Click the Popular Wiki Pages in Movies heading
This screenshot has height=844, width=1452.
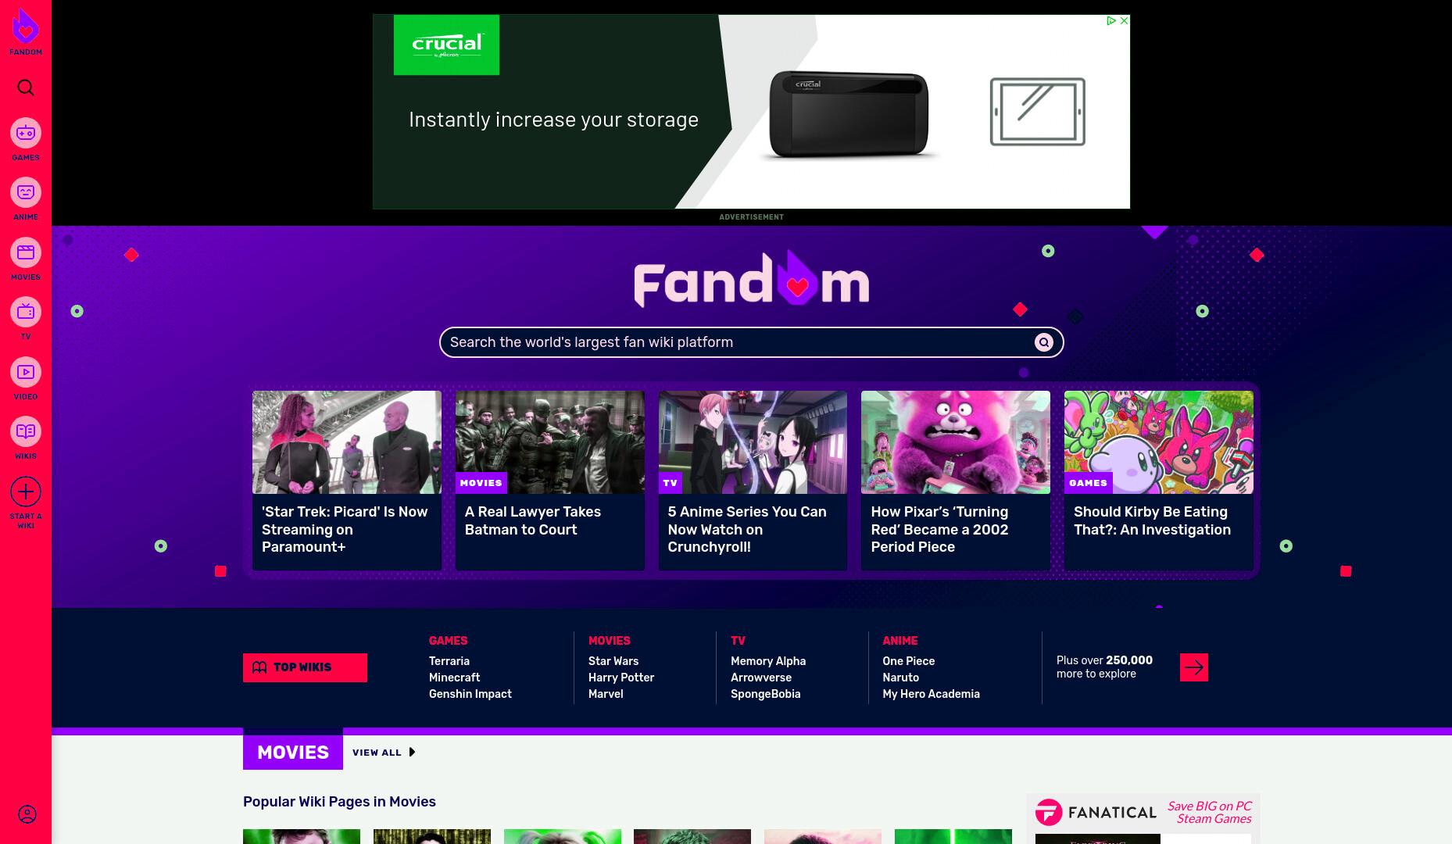pyautogui.click(x=339, y=802)
